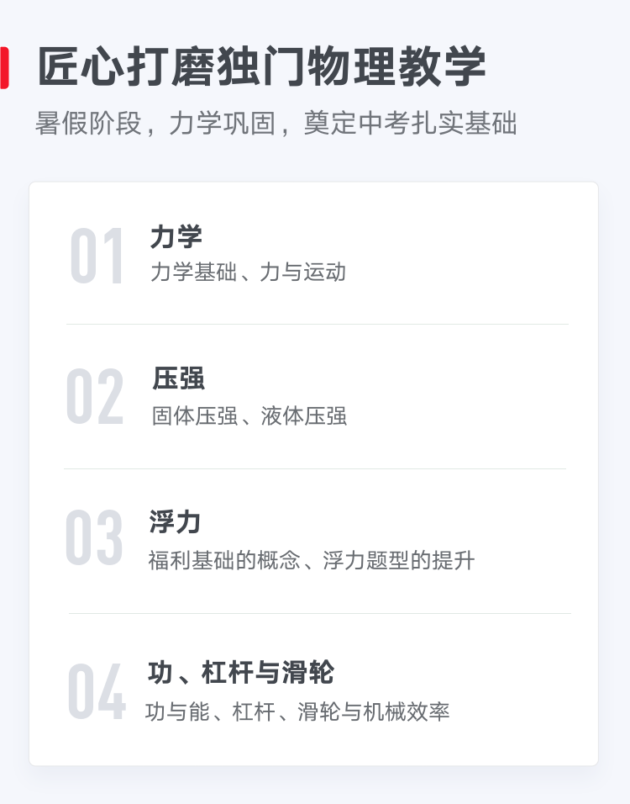Viewport: 630px width, 804px height.
Task: Click the divider below the 力学 item
Action: [x=317, y=324]
